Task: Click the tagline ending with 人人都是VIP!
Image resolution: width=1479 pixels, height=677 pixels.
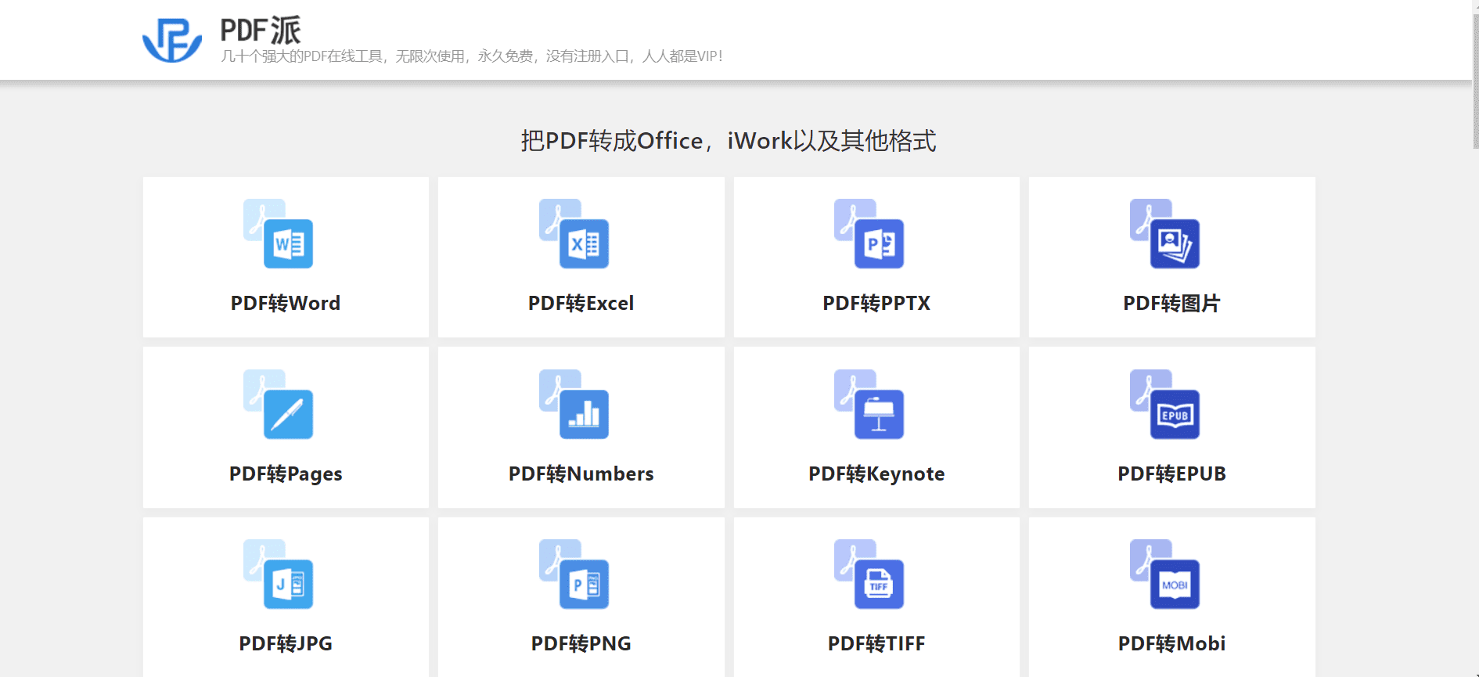Action: 472,56
